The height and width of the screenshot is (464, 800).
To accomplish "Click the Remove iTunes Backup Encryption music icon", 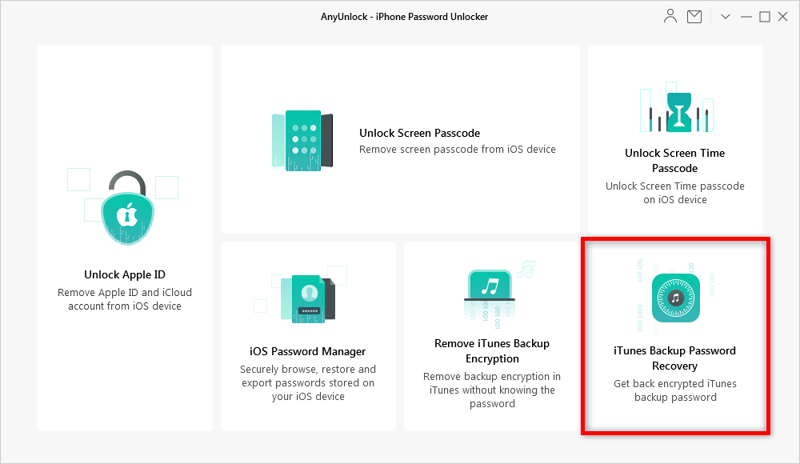I will pos(490,286).
